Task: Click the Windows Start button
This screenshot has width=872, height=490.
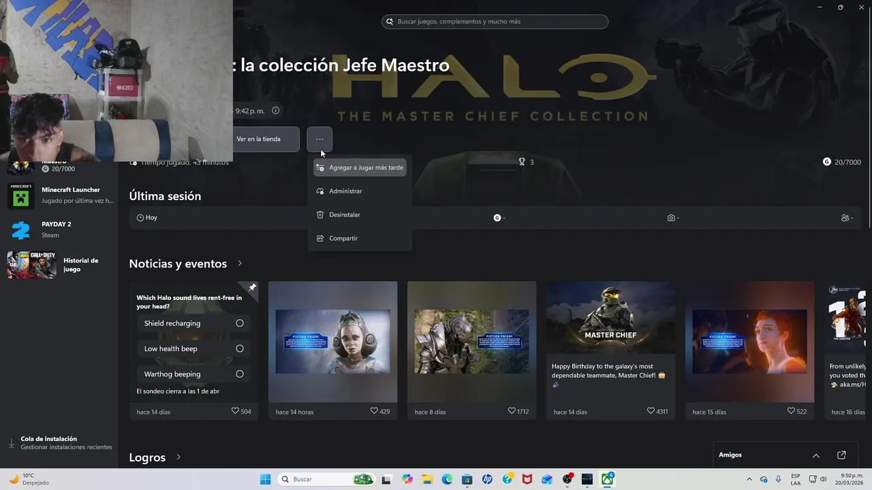Action: coord(265,479)
